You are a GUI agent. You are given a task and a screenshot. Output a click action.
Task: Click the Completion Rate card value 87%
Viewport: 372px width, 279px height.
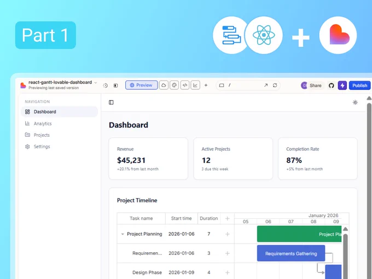coord(294,160)
